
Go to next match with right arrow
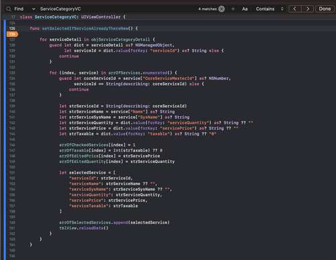[307, 9]
